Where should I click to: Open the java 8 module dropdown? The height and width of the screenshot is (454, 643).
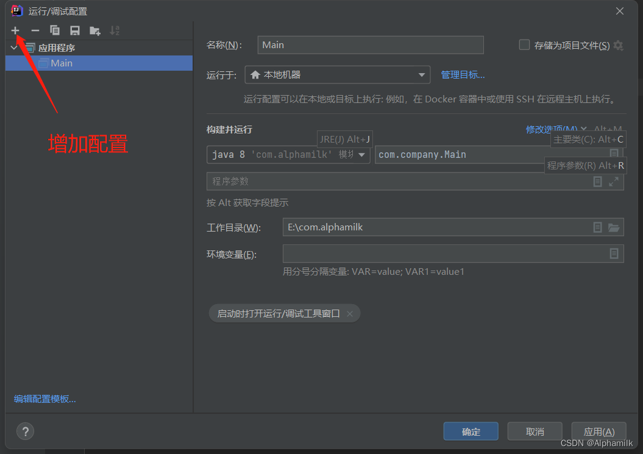[x=361, y=155]
